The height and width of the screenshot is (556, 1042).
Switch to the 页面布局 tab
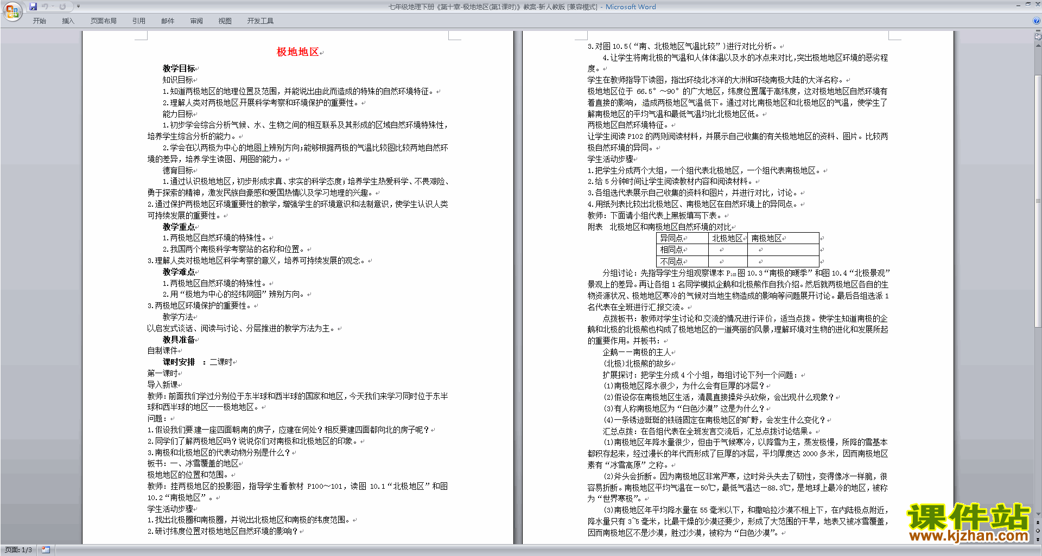click(x=104, y=21)
